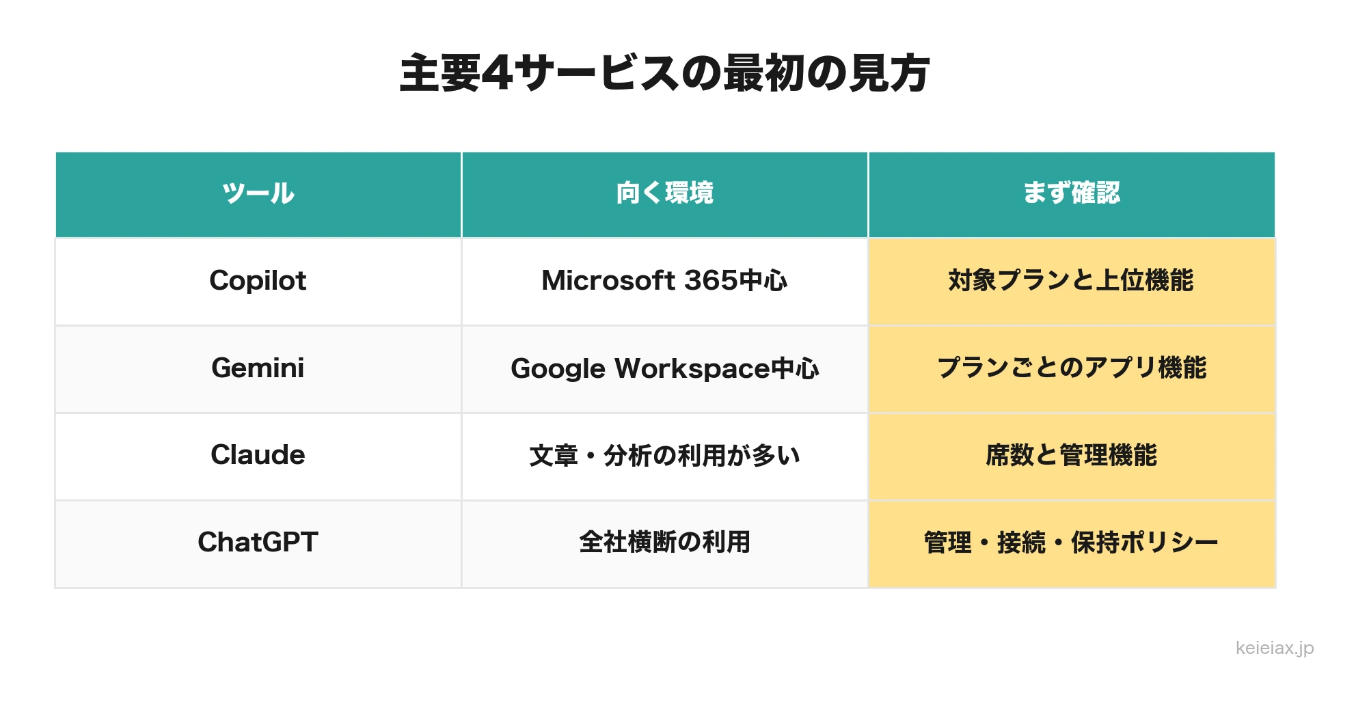Select the ツール column header
This screenshot has height=712, width=1369.
(258, 195)
